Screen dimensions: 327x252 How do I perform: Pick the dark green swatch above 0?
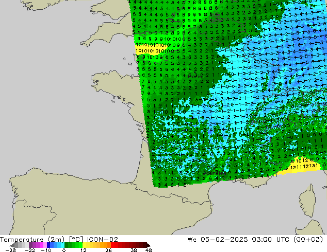pyautogui.click(x=67, y=245)
